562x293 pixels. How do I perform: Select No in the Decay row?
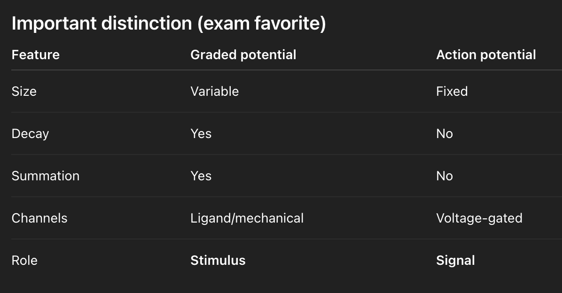click(444, 134)
